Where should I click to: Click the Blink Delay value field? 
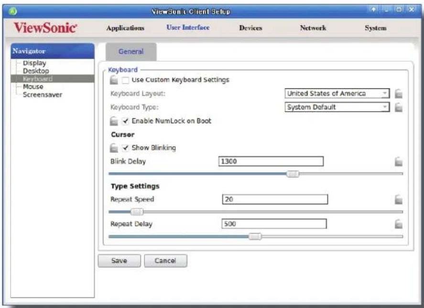pos(271,161)
